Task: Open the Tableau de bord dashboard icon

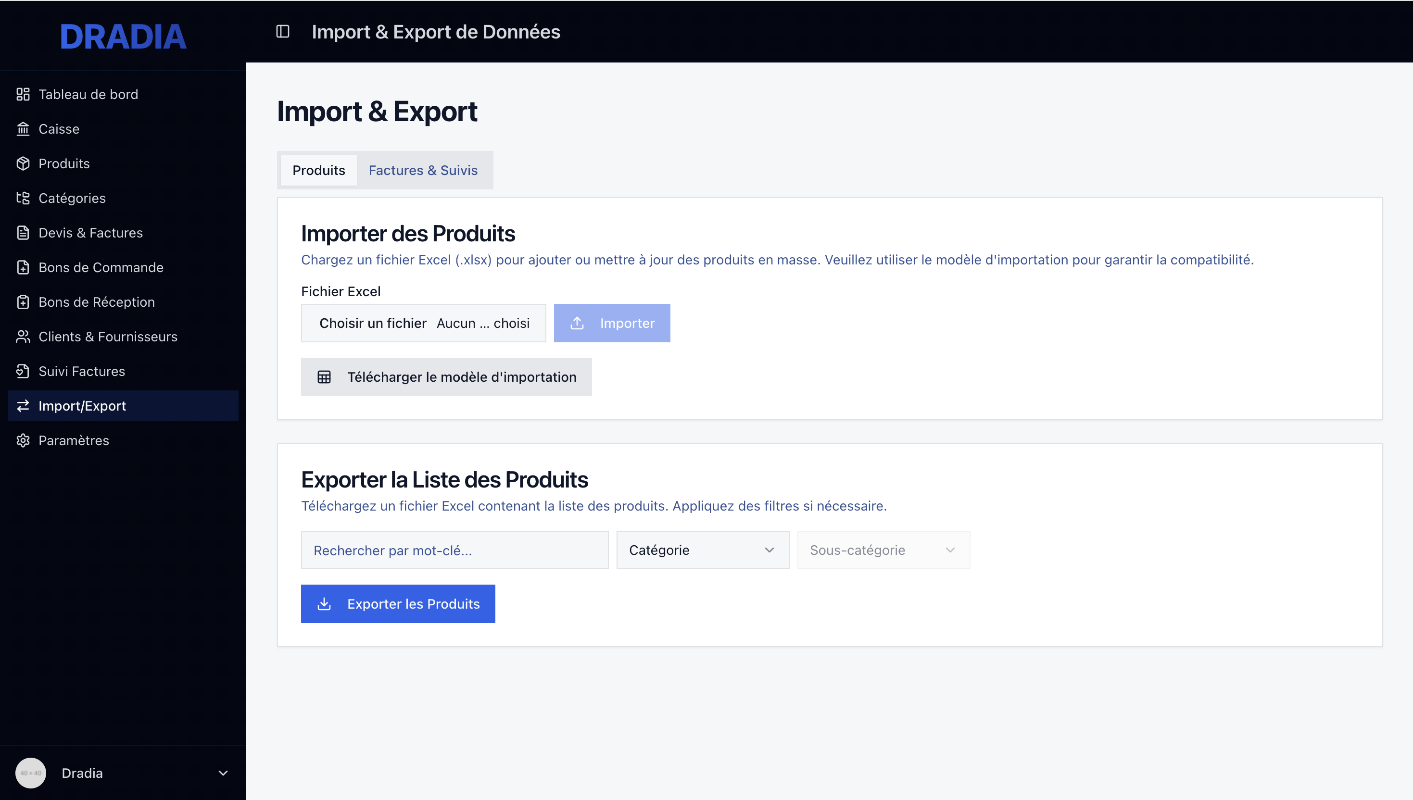Action: pyautogui.click(x=23, y=94)
